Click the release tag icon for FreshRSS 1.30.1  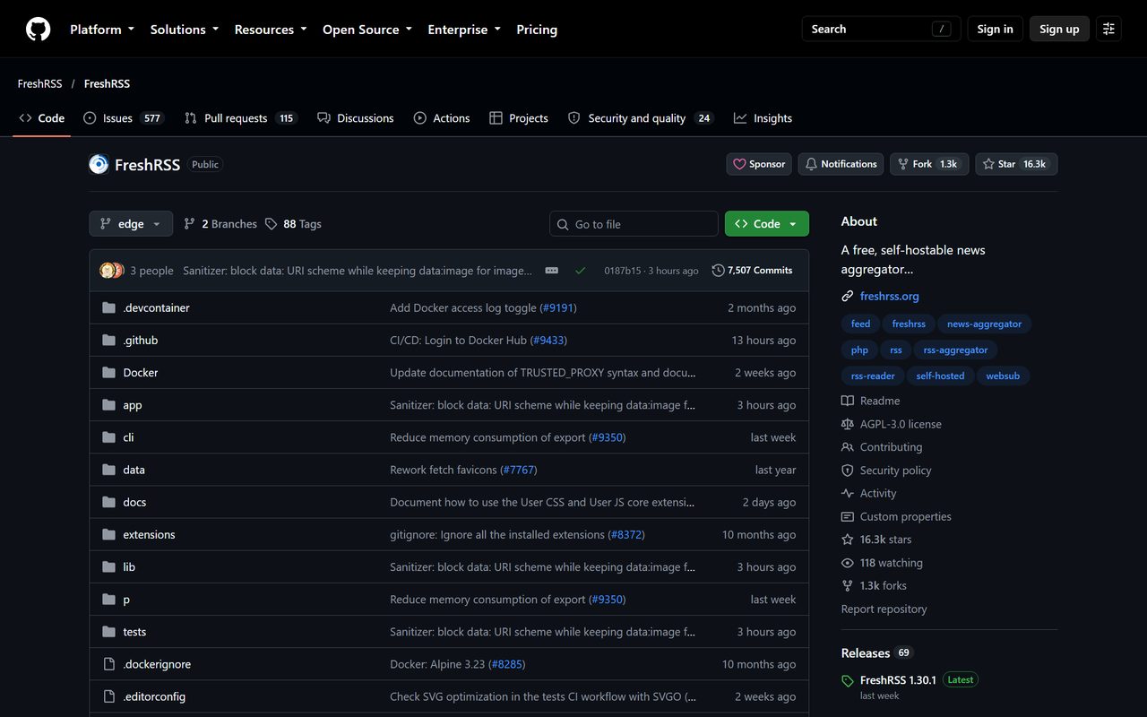(848, 681)
